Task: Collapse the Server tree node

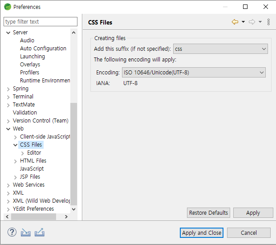Action: [x=8, y=33]
